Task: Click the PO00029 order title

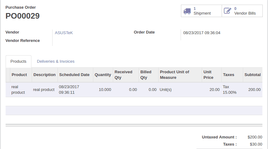Action: 23,16
